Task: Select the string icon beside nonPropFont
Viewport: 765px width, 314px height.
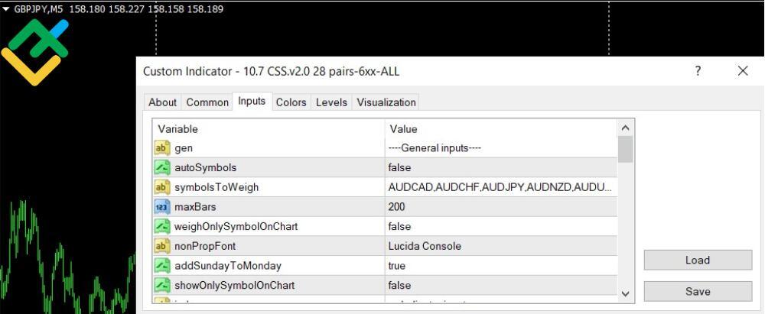Action: [162, 246]
